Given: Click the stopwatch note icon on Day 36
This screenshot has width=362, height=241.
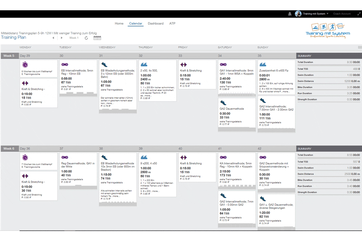Looking at the screenshot, I should tap(25, 157).
